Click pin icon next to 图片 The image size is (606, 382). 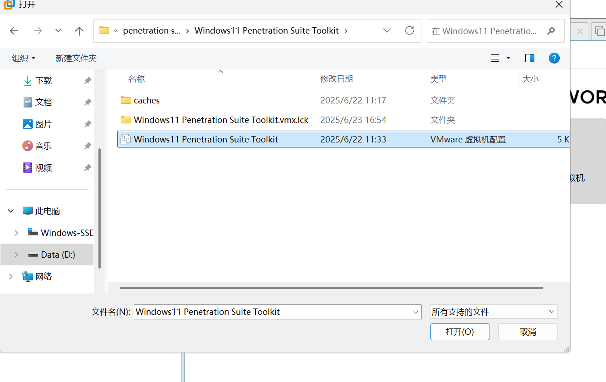point(88,124)
